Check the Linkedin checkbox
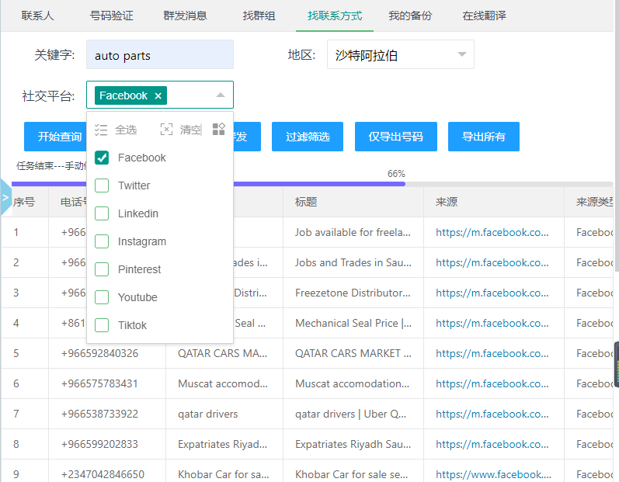 tap(102, 213)
